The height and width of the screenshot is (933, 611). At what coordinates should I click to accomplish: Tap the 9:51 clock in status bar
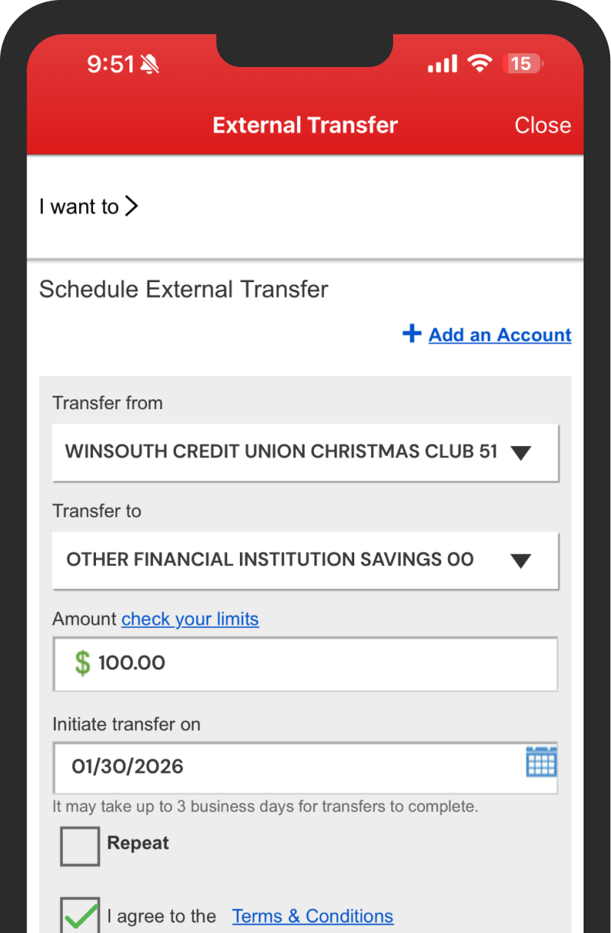tap(110, 65)
